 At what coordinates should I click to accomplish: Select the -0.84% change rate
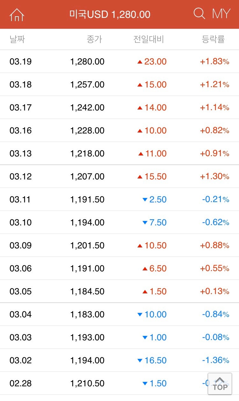click(215, 314)
